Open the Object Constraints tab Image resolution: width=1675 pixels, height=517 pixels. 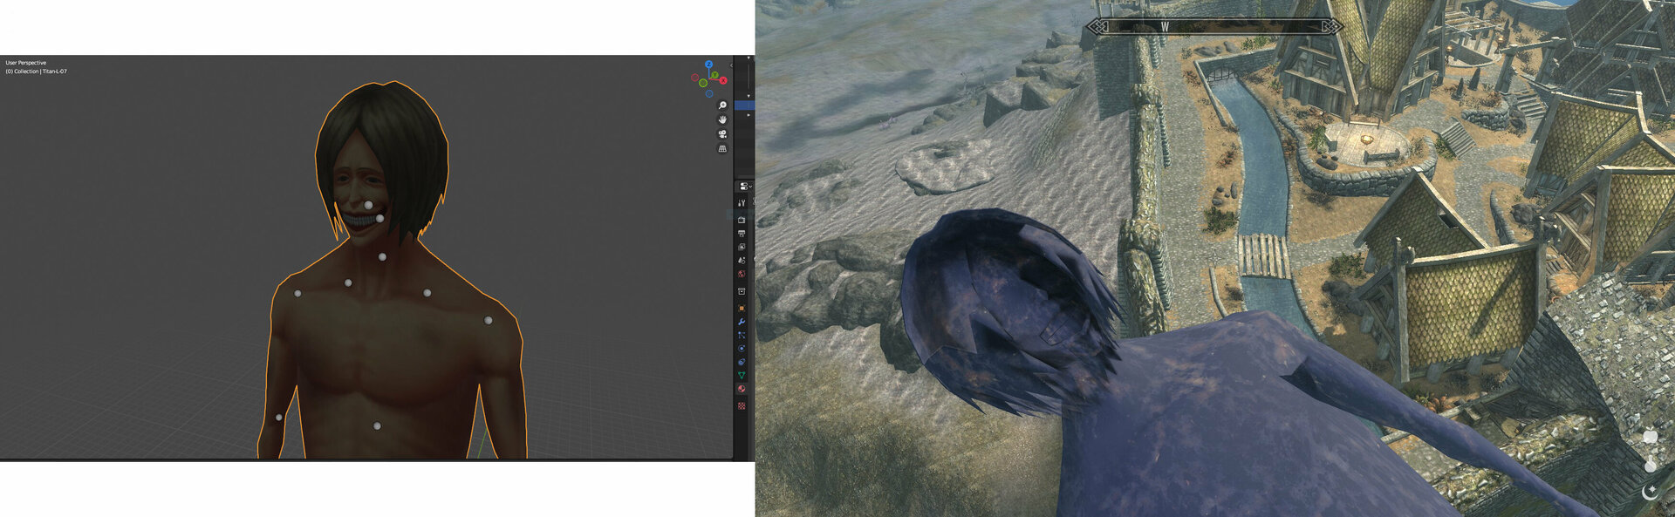pyautogui.click(x=742, y=362)
